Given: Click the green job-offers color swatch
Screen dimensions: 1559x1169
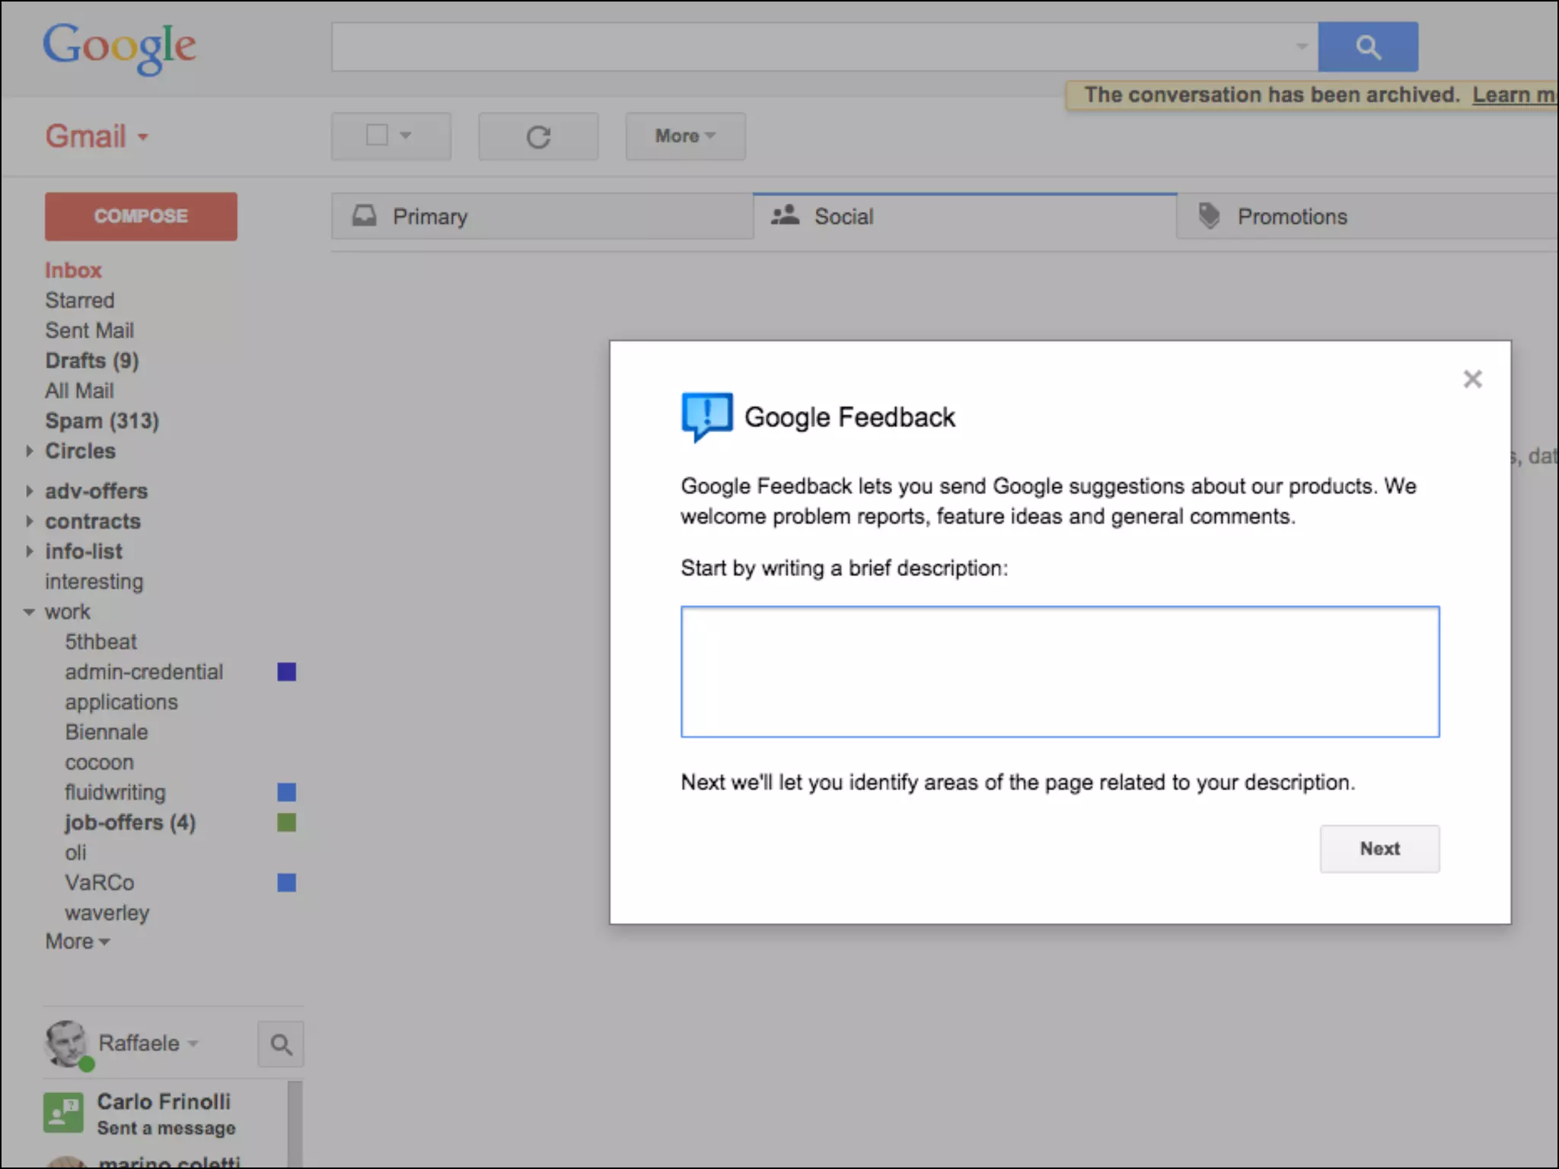Looking at the screenshot, I should [286, 823].
